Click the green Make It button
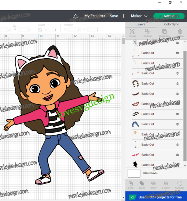187x201 pixels. coord(169,16)
